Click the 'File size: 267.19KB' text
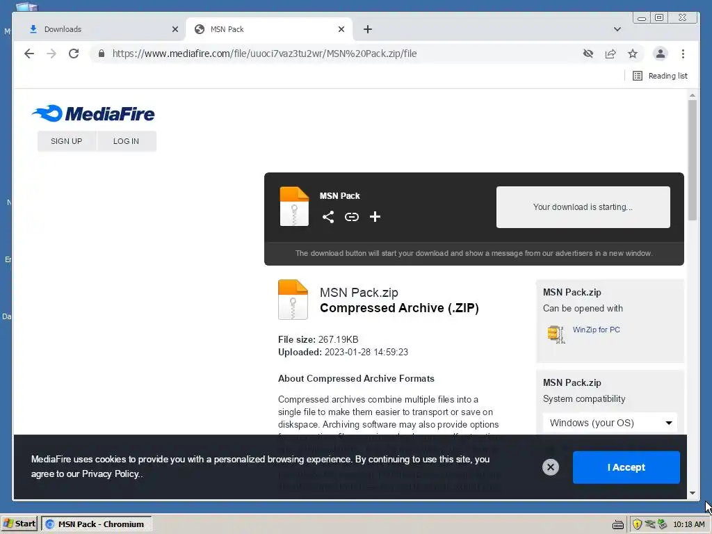712x534 pixels. (318, 339)
